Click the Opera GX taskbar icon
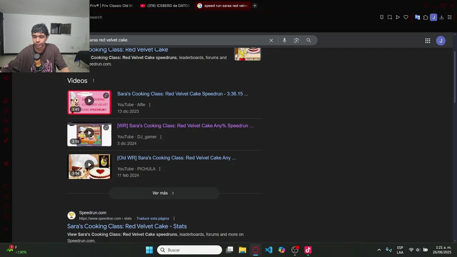The height and width of the screenshot is (257, 457). click(256, 250)
